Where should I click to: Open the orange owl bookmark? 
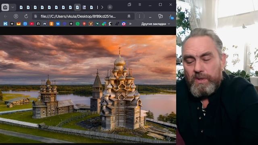coord(91,24)
